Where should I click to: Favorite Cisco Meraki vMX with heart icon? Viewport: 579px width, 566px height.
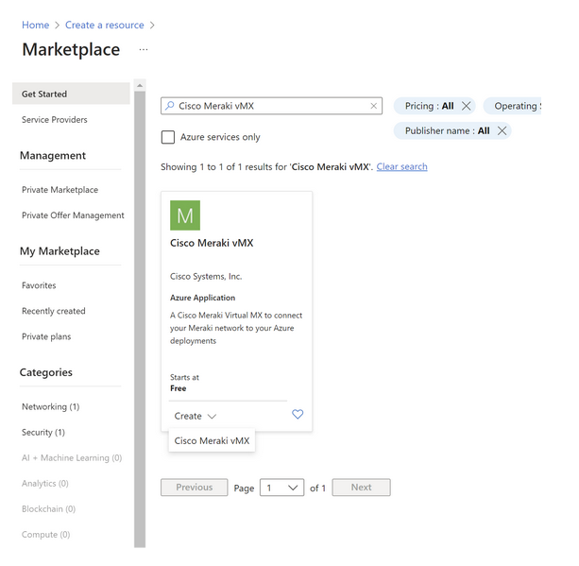pyautogui.click(x=298, y=414)
